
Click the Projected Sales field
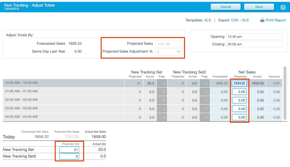[x=169, y=44]
